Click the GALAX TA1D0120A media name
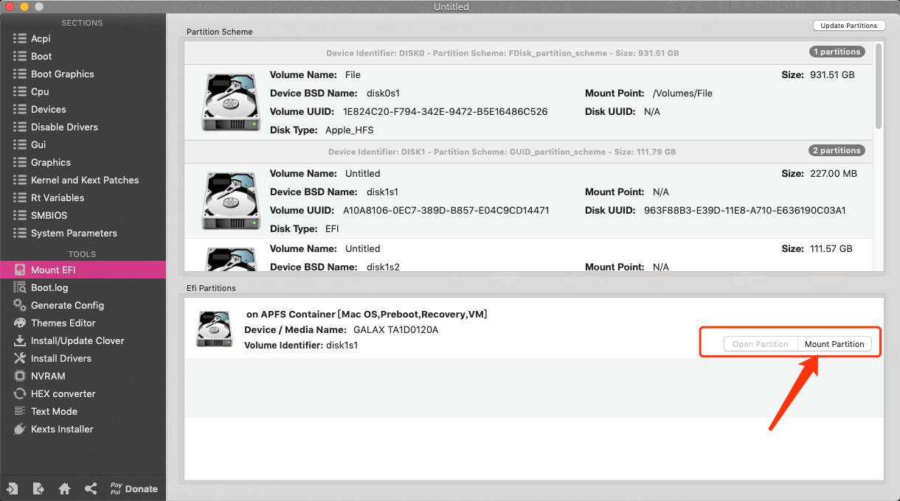Screen dimensions: 900x501 coord(395,330)
